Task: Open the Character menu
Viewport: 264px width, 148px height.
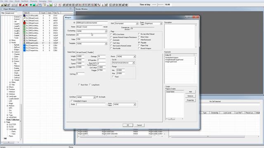Action: click(34, 1)
